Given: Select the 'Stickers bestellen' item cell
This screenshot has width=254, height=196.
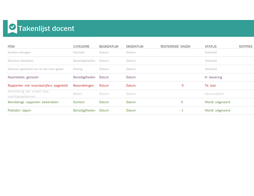Looking at the screenshot, I should click(21, 61).
